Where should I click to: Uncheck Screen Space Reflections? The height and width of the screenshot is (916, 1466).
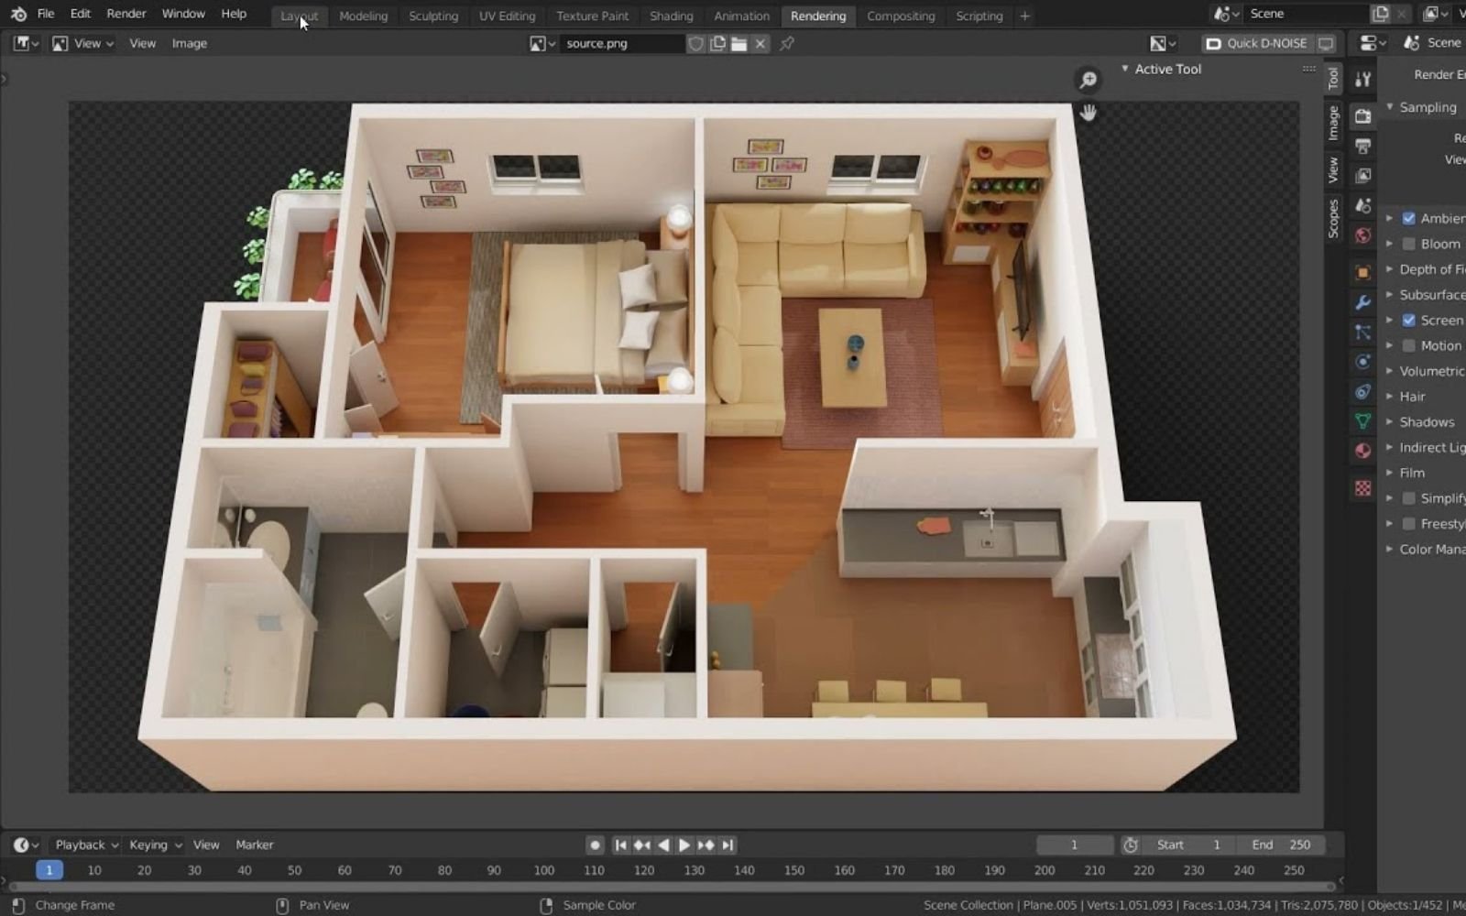pos(1408,320)
